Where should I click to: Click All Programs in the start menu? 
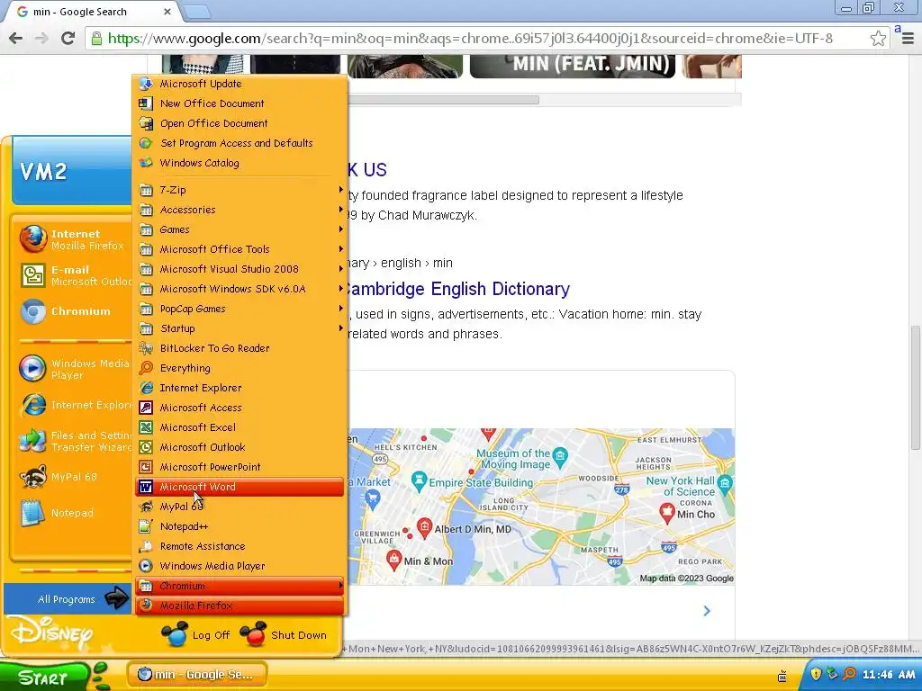click(x=68, y=598)
